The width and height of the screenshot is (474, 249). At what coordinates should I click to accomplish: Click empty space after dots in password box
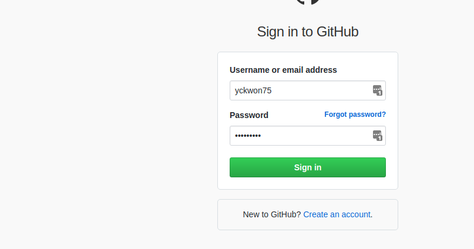coord(316,136)
